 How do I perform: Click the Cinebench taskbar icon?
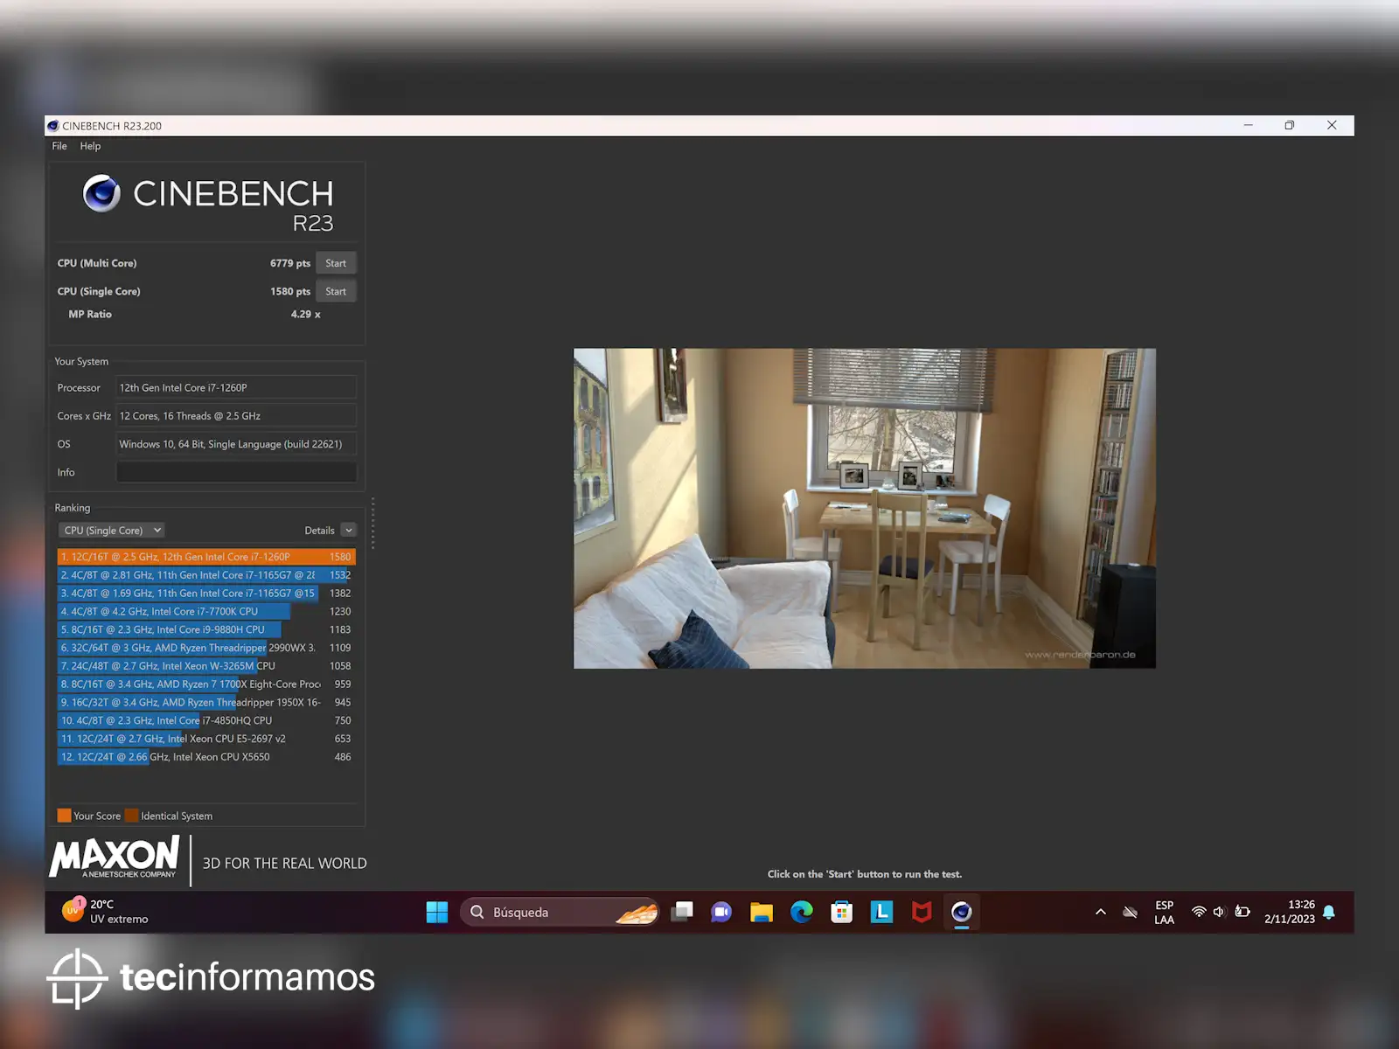[x=962, y=912]
